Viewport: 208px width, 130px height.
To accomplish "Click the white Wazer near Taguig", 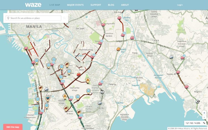I will pos(100,103).
